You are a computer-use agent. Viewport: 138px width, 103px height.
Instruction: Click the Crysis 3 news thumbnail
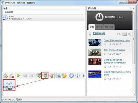[x=95, y=43]
